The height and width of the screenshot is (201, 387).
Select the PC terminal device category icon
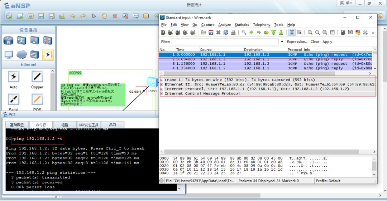click(9, 54)
